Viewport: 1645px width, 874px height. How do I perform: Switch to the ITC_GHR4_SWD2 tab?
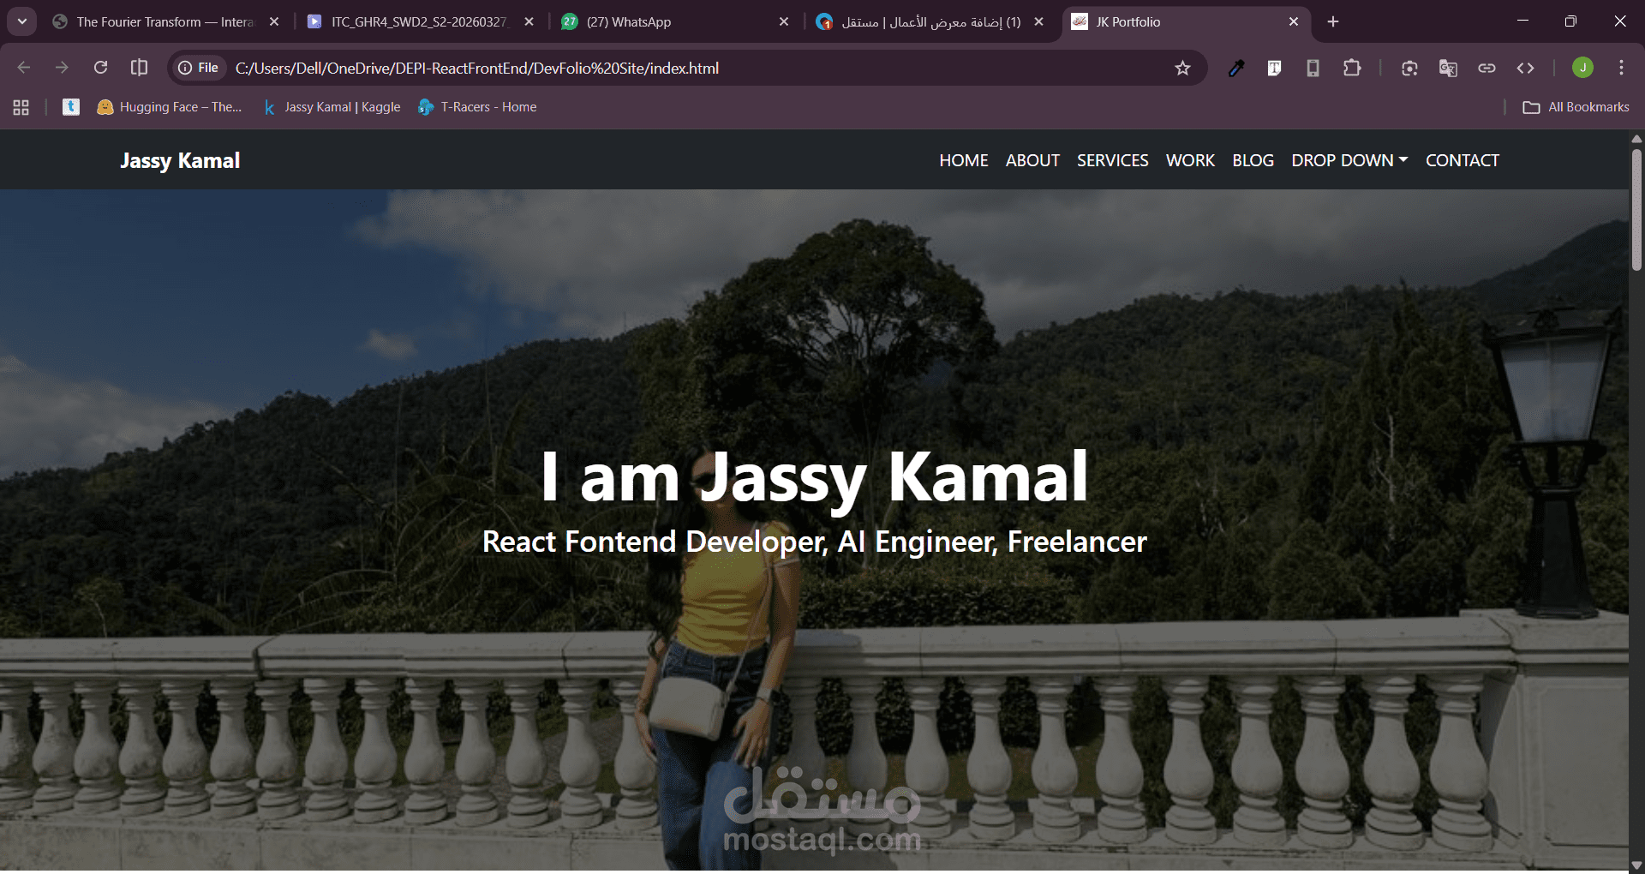click(x=420, y=21)
